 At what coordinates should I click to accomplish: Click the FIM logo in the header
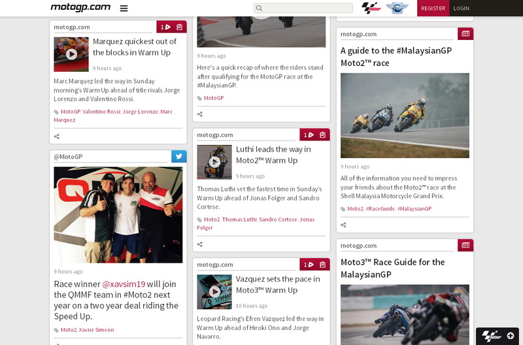click(397, 8)
